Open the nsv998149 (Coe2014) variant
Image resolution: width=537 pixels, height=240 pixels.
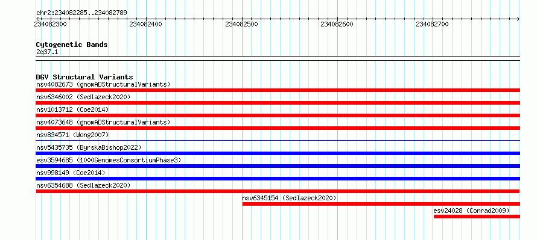71,173
